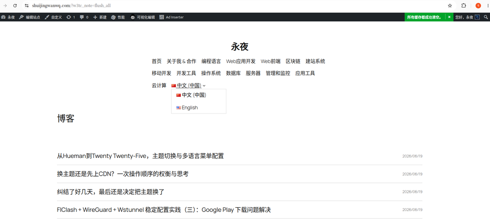Open the 云计算 menu item
The image size is (490, 221).
coord(159,85)
